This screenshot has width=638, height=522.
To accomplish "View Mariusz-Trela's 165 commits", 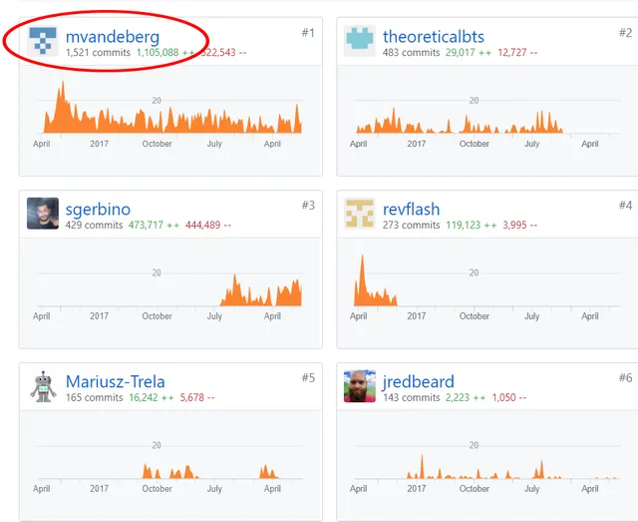I will tap(95, 397).
